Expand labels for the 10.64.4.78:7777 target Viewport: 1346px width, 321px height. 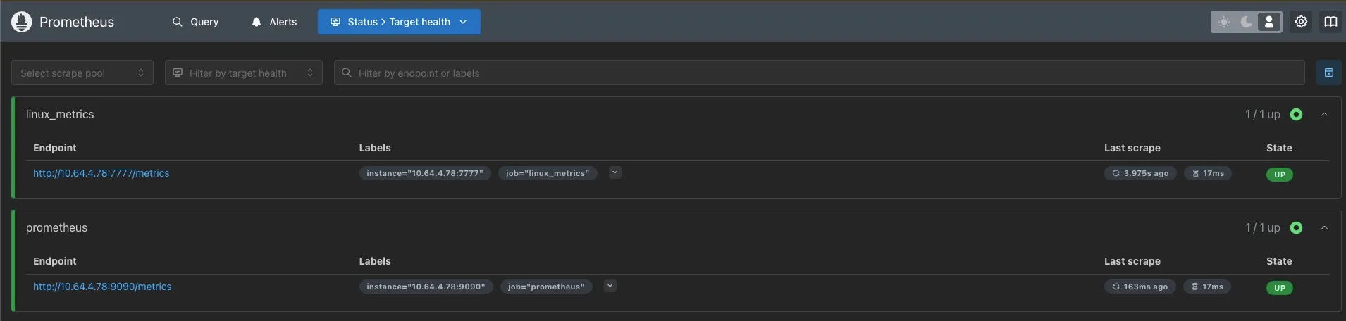(x=615, y=172)
